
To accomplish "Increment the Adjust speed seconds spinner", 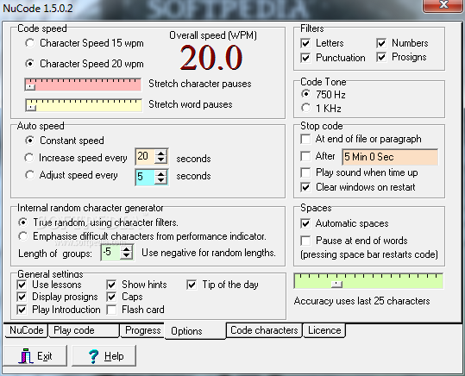I will coord(161,173).
